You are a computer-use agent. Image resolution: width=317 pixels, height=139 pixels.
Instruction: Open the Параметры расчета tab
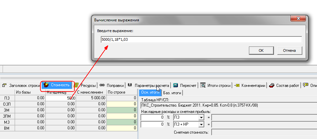[148, 86]
